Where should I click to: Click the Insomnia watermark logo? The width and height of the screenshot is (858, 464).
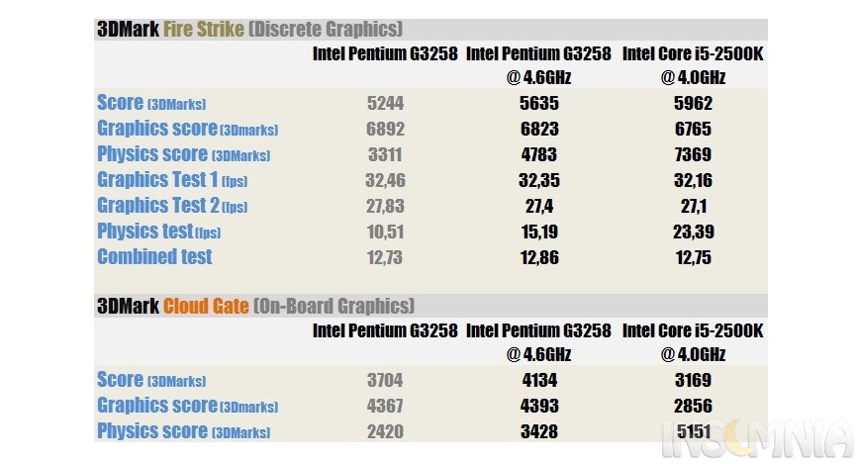758,438
